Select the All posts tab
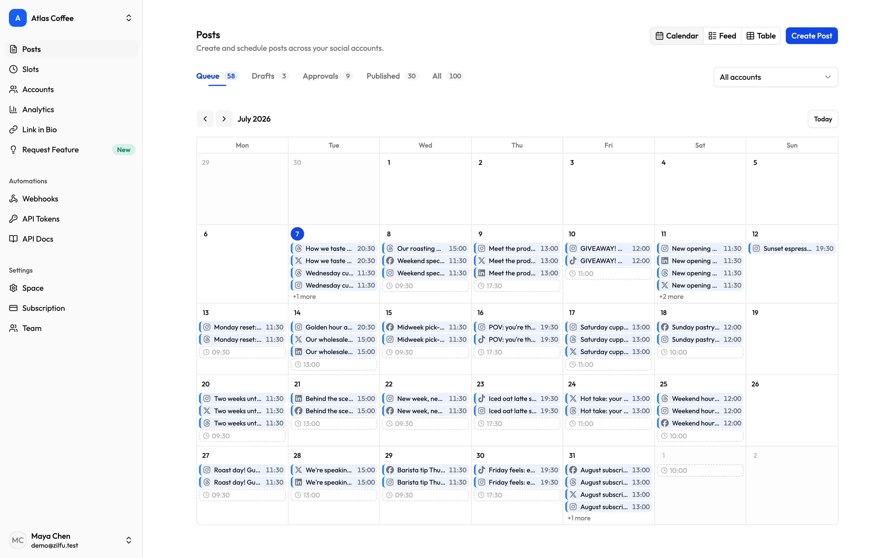The height and width of the screenshot is (558, 892). pos(448,76)
